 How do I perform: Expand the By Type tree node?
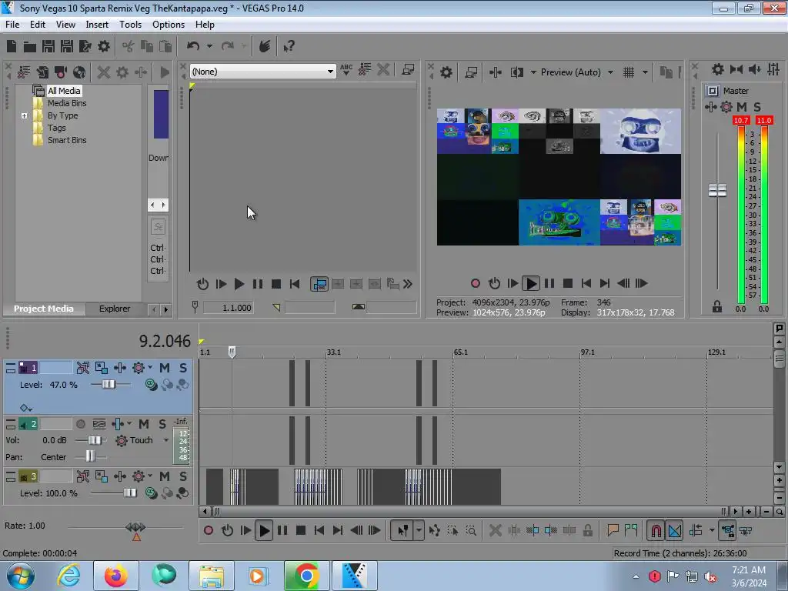point(24,115)
